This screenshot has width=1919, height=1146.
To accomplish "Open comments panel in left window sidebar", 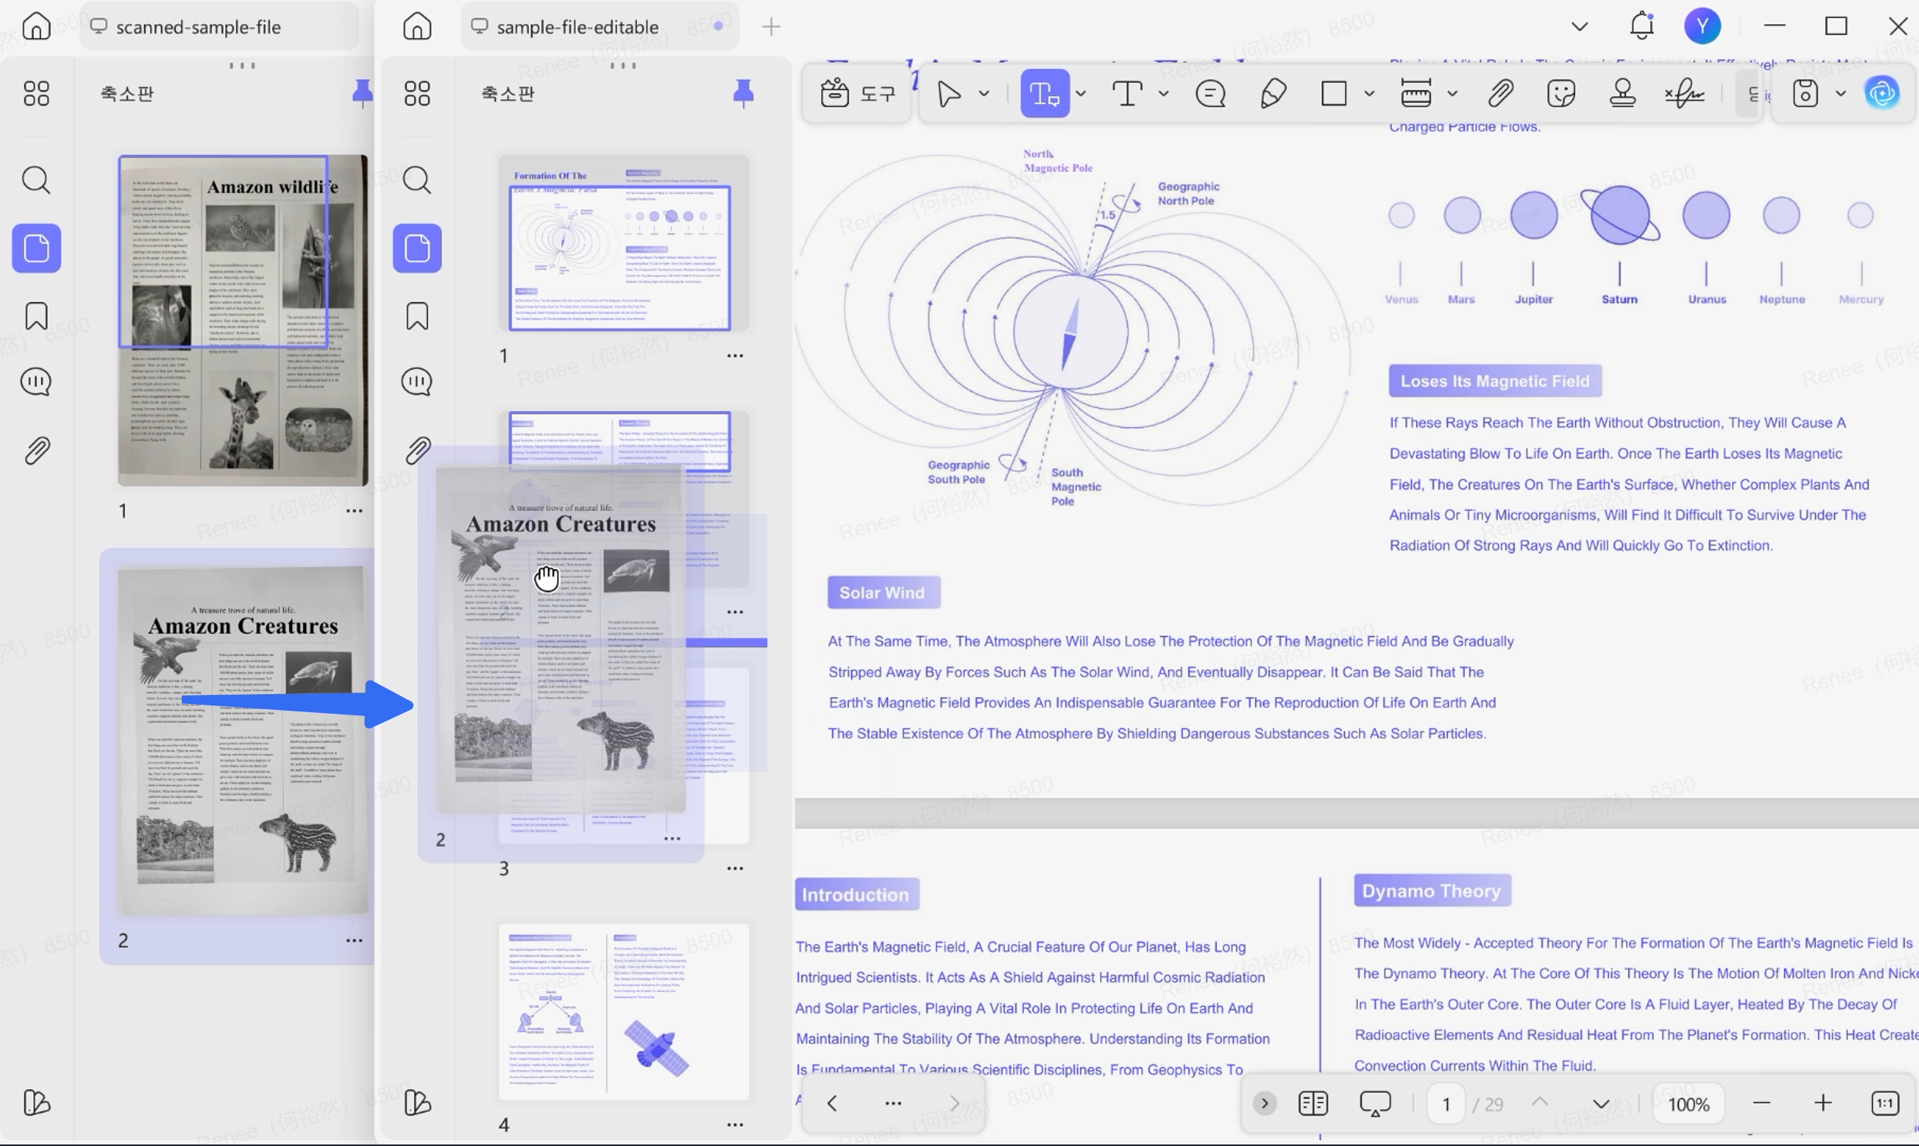I will coord(36,381).
